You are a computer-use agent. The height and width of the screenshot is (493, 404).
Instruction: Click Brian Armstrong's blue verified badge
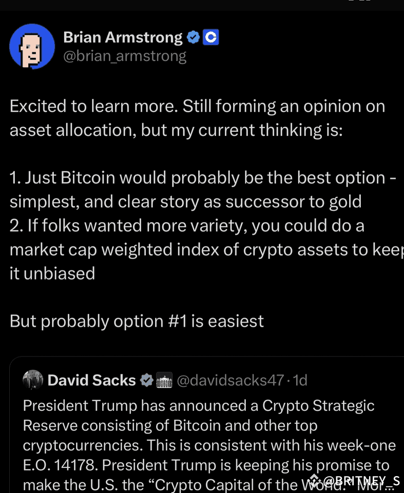click(x=193, y=37)
